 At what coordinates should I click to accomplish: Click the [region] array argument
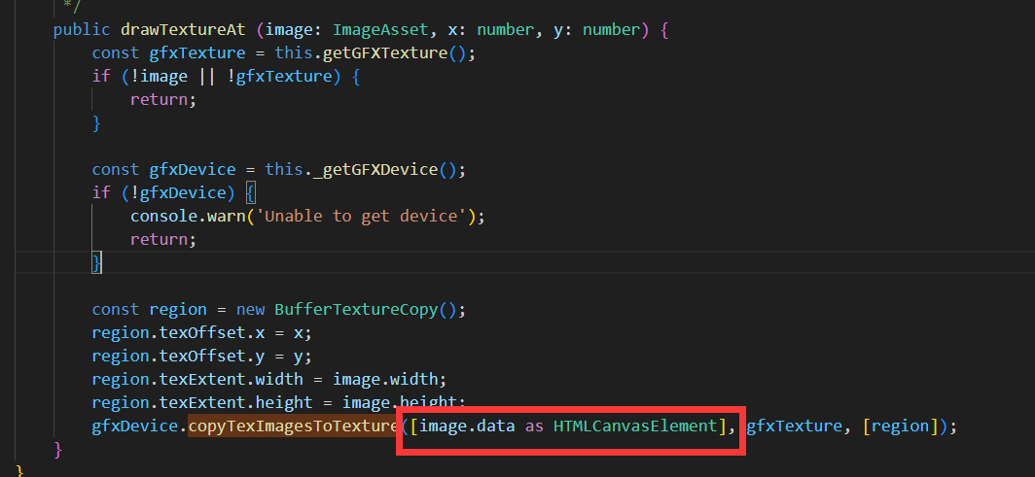click(x=901, y=426)
